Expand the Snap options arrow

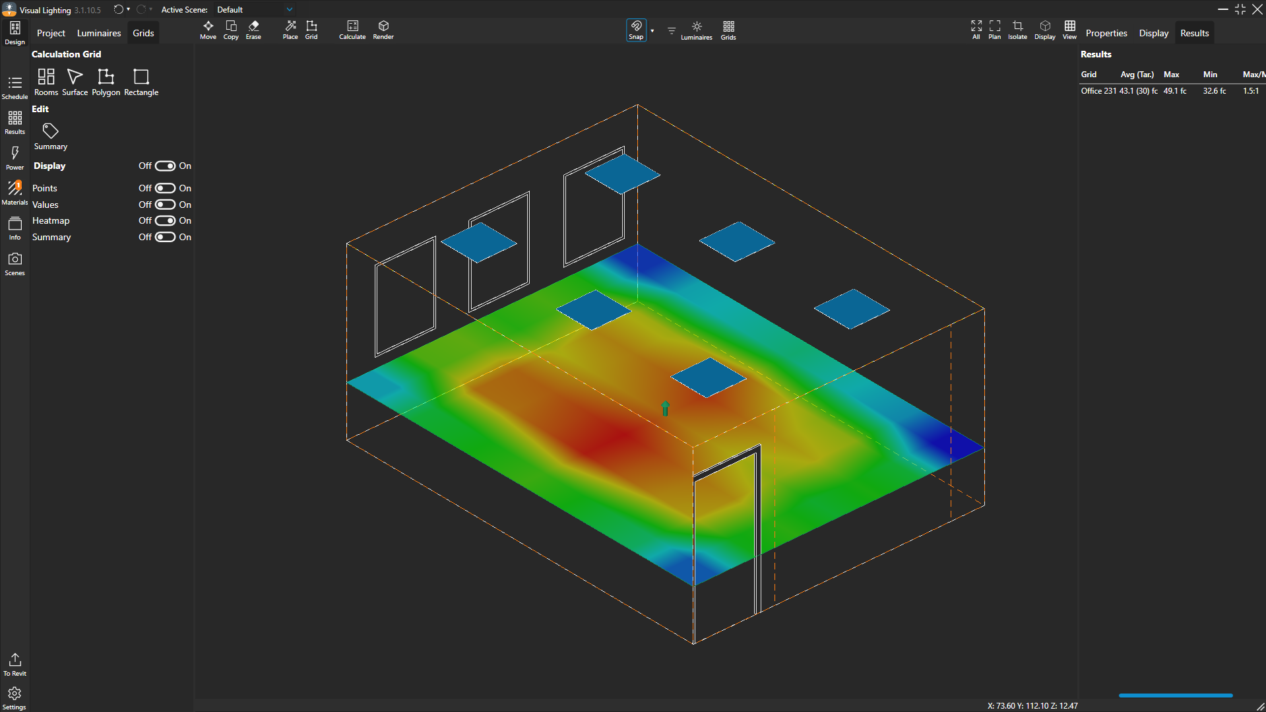[652, 30]
